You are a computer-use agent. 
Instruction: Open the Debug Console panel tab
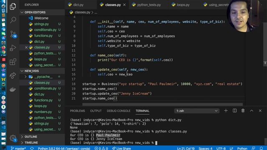pos(118,111)
